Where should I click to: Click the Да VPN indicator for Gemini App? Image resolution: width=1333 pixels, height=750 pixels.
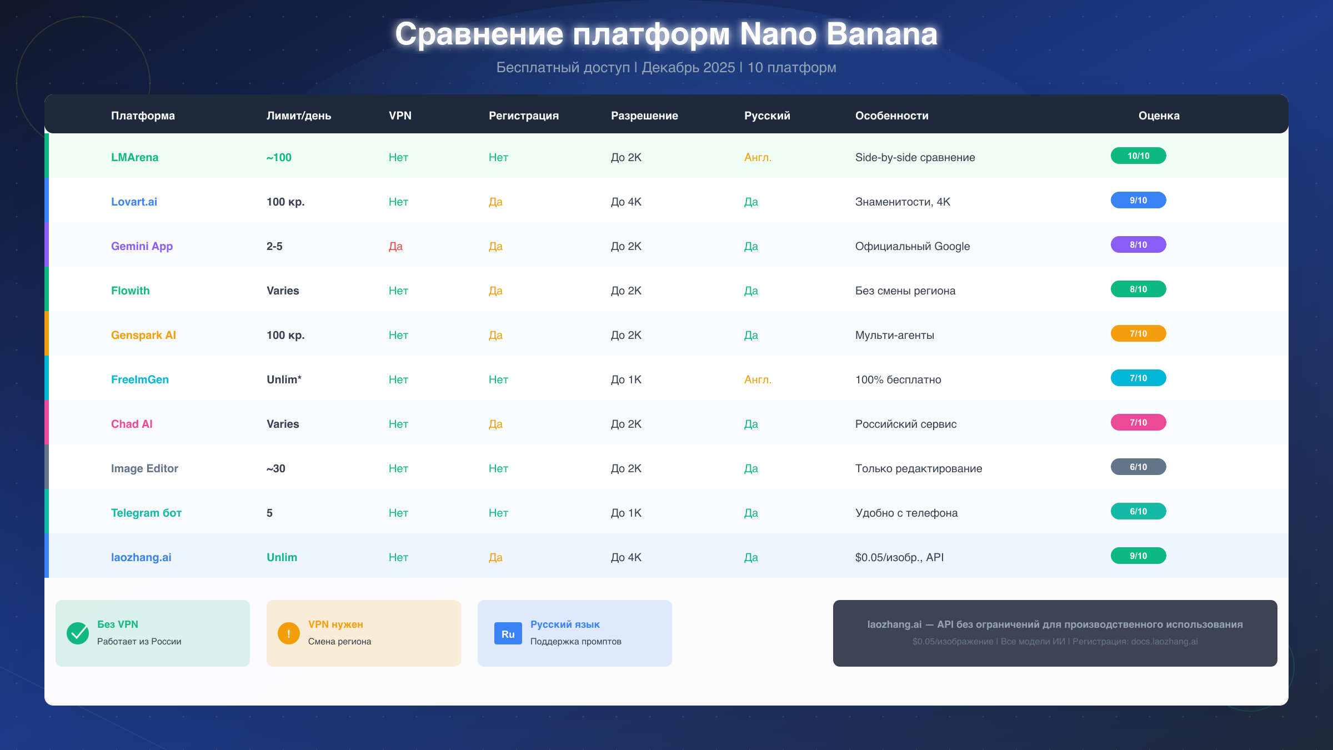(397, 246)
